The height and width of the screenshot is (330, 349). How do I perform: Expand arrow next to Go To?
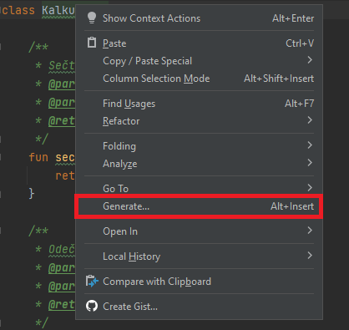[310, 188]
